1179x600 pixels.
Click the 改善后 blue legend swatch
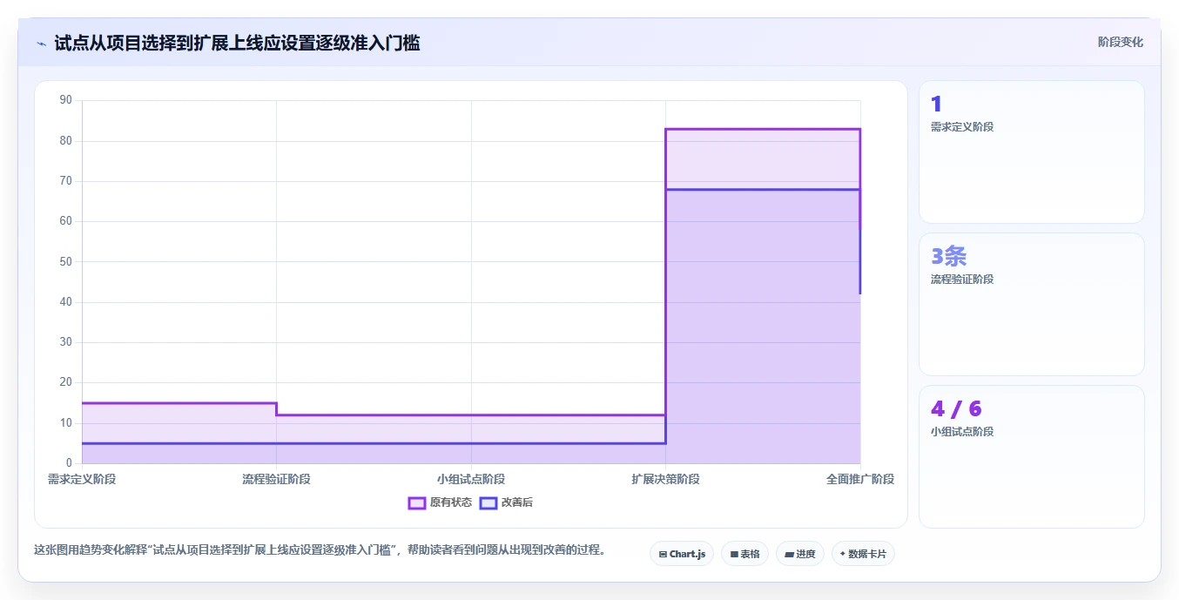tap(488, 502)
